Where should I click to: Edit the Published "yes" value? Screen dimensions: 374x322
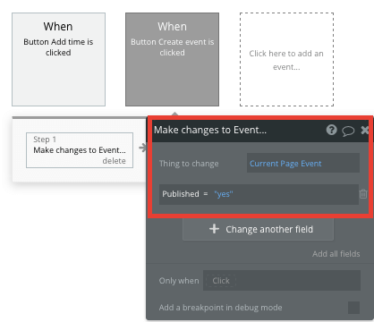click(x=224, y=194)
